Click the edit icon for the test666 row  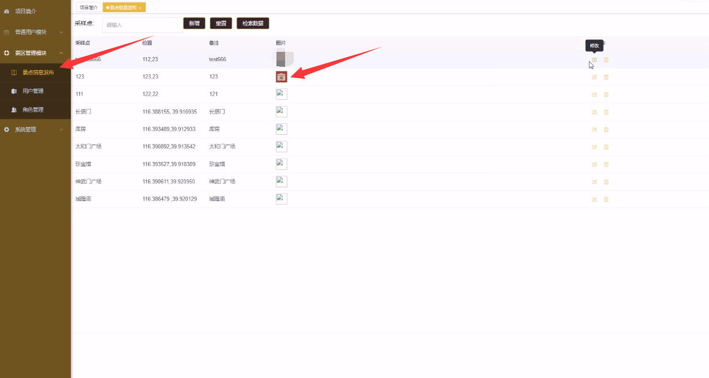point(594,60)
